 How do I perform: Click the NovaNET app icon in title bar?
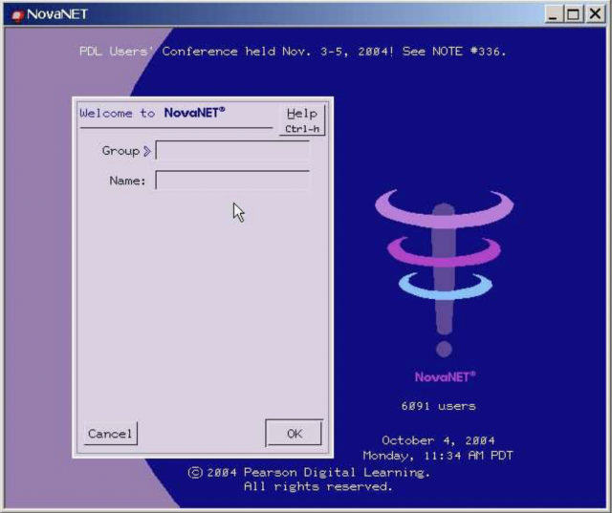click(x=17, y=15)
